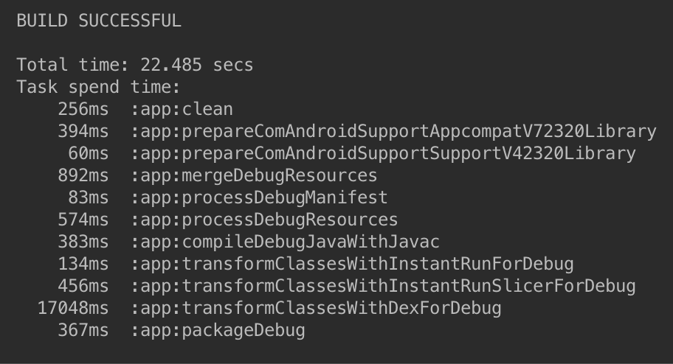Viewport: 673px width, 364px height.
Task: Click the :app:compileDebugJavaWithJavac task
Action: [285, 242]
